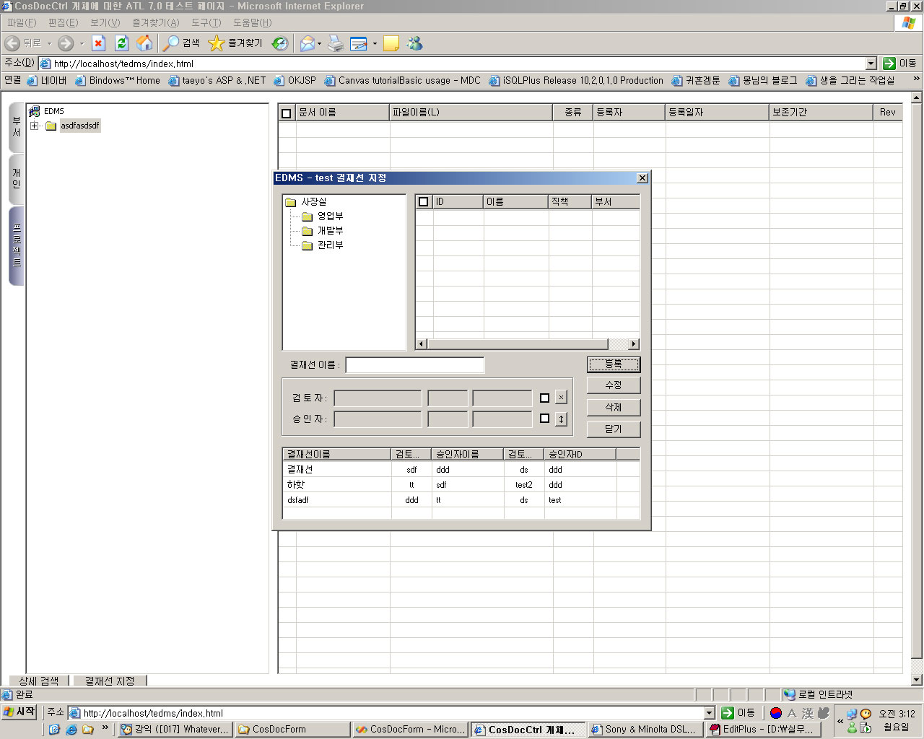
Task: Toggle the select-all checkbox in document list header
Action: (287, 113)
